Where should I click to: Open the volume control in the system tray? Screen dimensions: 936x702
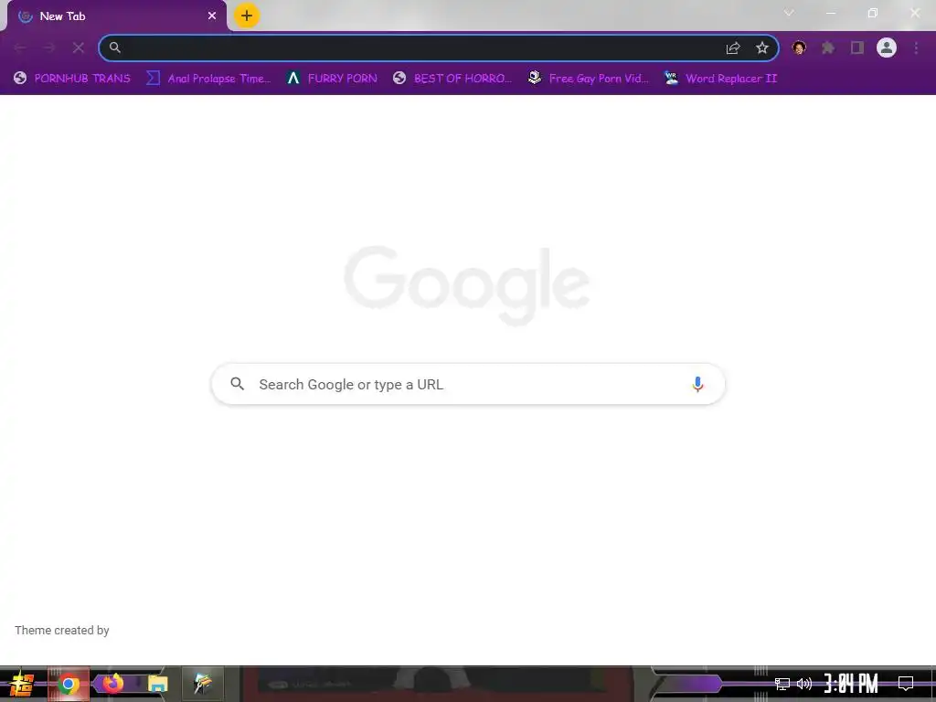[x=804, y=684]
